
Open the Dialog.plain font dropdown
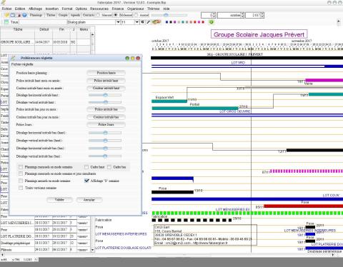tap(118, 22)
